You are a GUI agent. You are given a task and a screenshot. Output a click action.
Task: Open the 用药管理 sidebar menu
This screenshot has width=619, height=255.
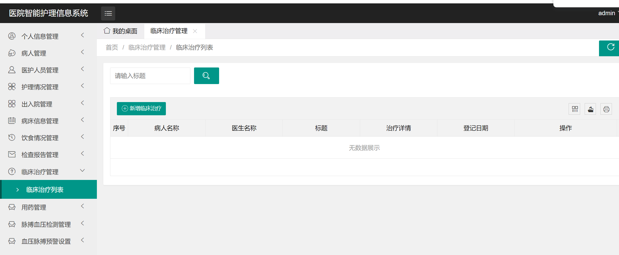tap(48, 207)
